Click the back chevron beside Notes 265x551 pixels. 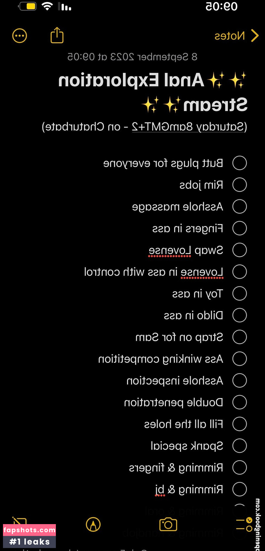point(255,36)
